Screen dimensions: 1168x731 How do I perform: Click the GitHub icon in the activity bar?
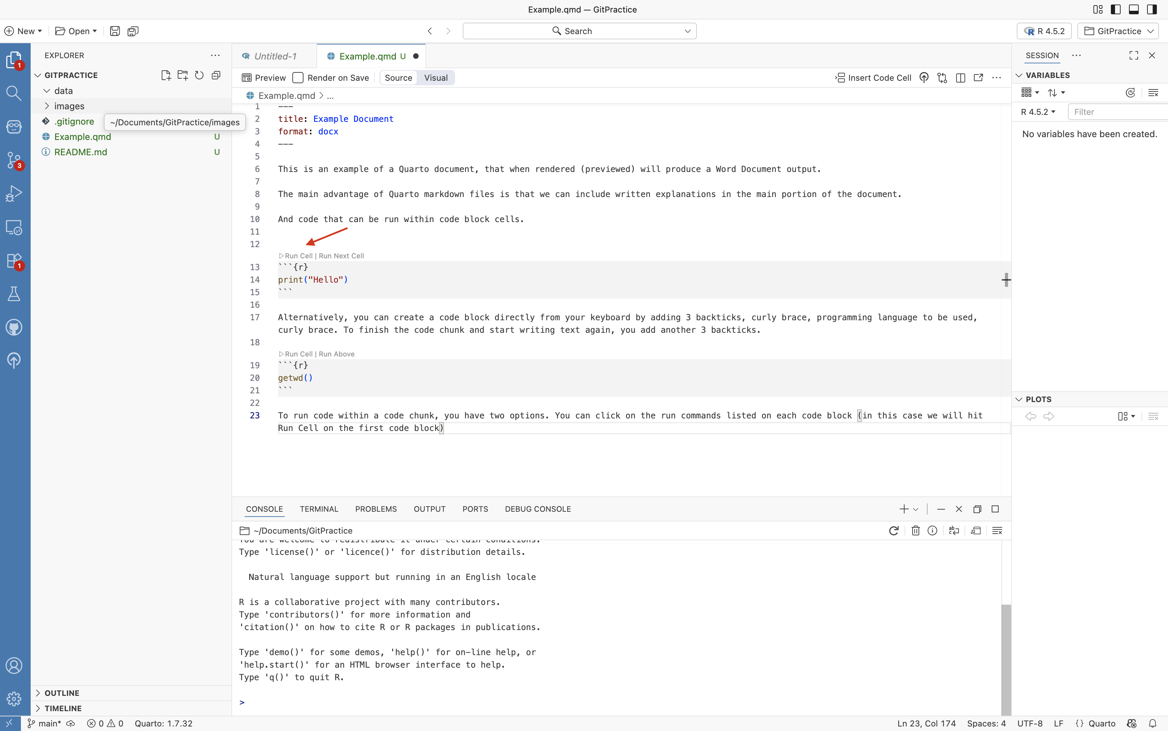(x=14, y=327)
